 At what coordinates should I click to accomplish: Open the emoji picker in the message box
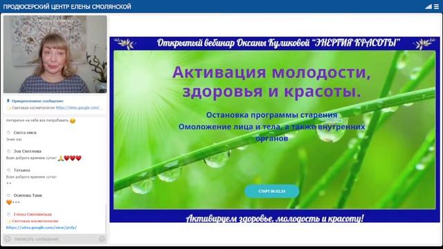pyautogui.click(x=8, y=239)
